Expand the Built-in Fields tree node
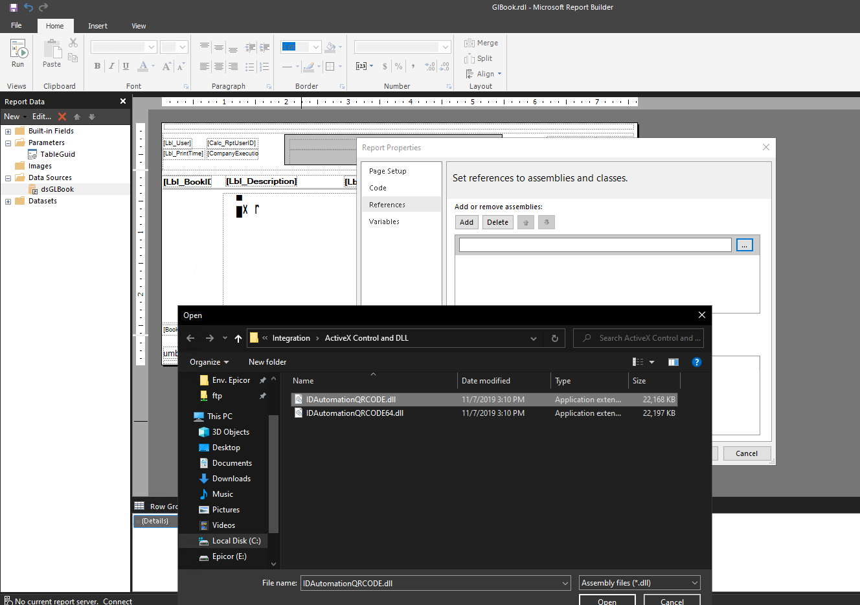The height and width of the screenshot is (605, 860). (x=8, y=131)
